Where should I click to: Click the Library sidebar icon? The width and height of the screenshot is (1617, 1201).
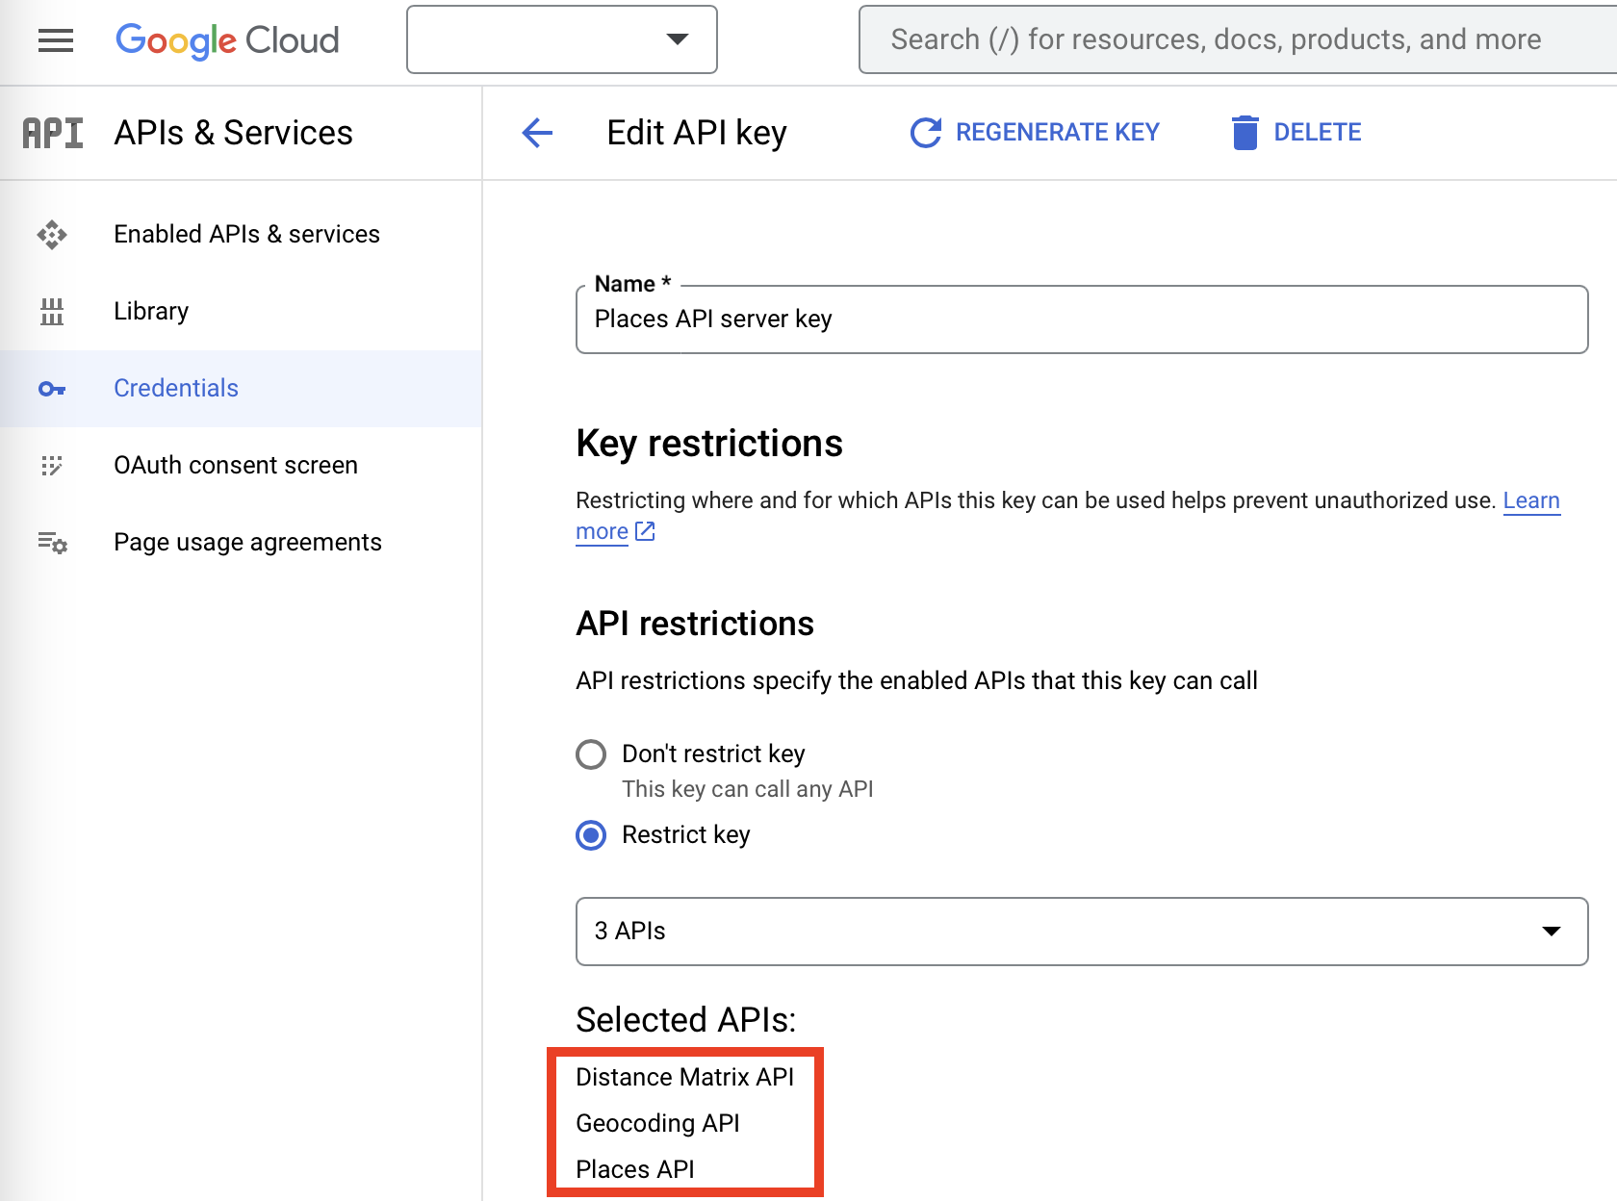pos(52,311)
